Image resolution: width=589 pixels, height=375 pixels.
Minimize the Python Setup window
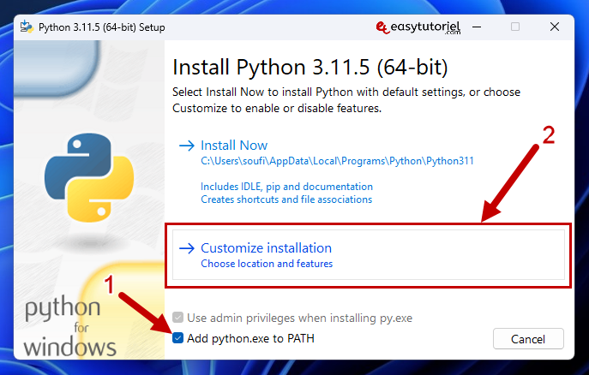pyautogui.click(x=477, y=27)
